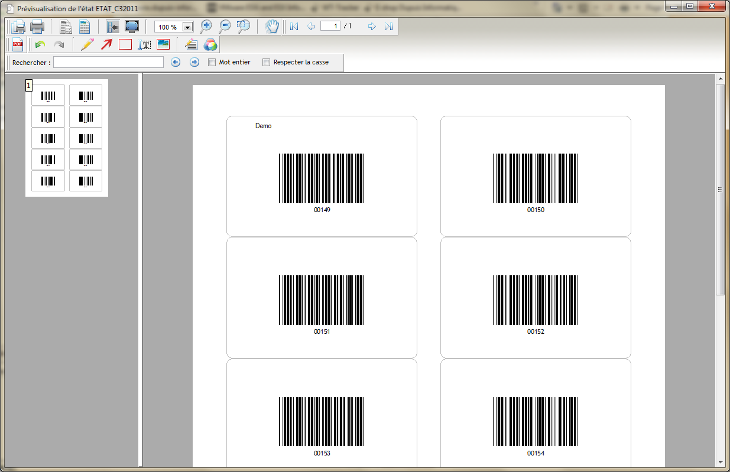Click the barcode above 00149
The image size is (730, 472).
click(322, 178)
